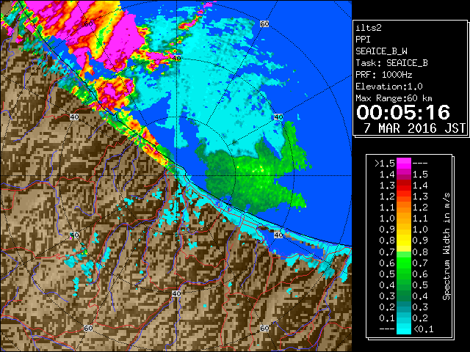Click the 'SEAICE_B_W' product name
Image resolution: width=470 pixels, height=352 pixels.
(x=381, y=51)
